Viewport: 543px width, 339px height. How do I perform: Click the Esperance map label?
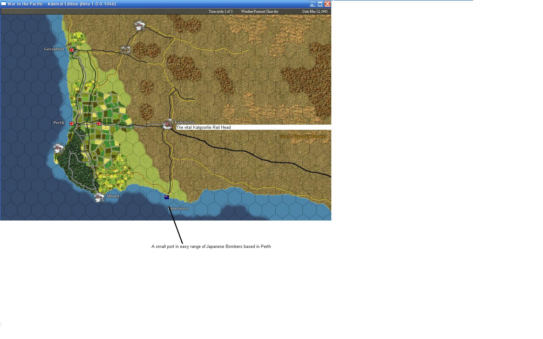pyautogui.click(x=178, y=208)
